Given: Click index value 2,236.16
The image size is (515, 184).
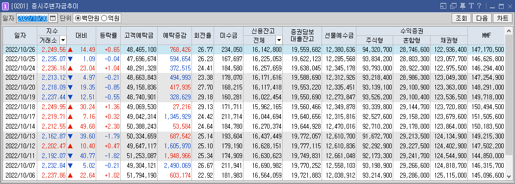Looking at the screenshot, I should click(54, 68).
